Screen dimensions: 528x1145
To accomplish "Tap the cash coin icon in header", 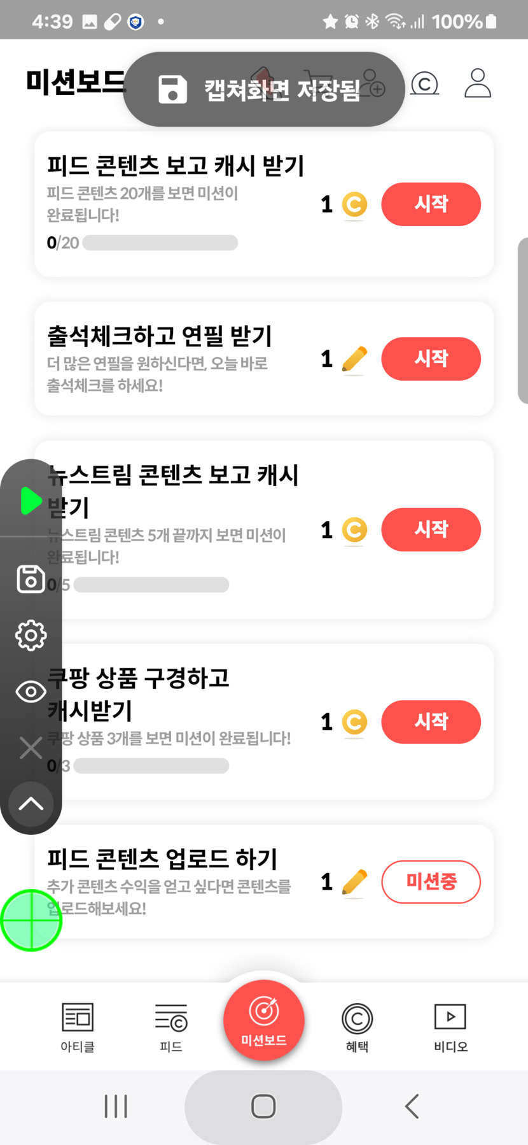I will tap(424, 83).
